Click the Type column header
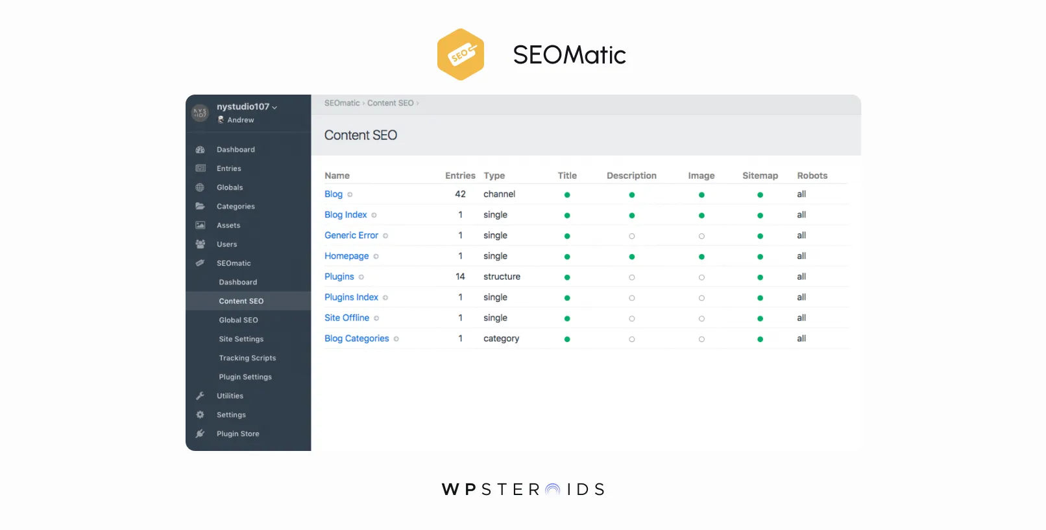Screen dimensions: 1046x530 (494, 176)
